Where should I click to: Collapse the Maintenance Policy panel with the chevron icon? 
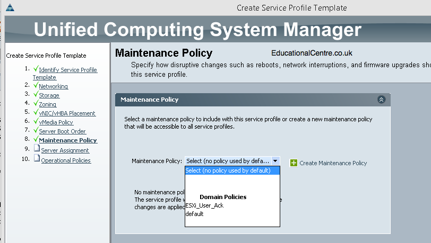tap(381, 100)
